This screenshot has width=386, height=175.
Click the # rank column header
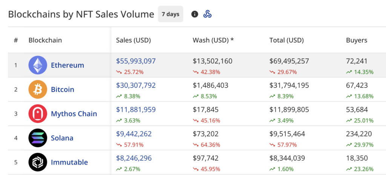[x=16, y=40]
